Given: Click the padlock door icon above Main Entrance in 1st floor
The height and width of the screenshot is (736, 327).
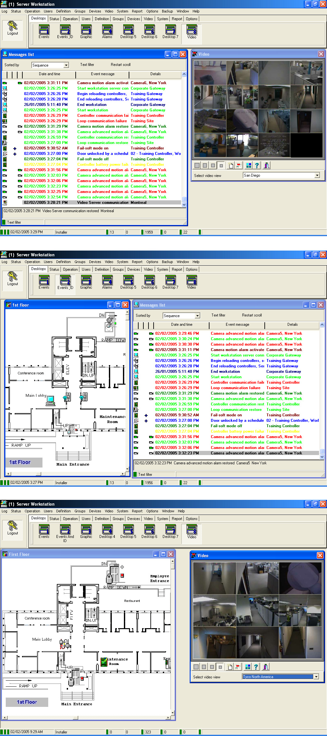Looking at the screenshot, I should [x=71, y=429].
